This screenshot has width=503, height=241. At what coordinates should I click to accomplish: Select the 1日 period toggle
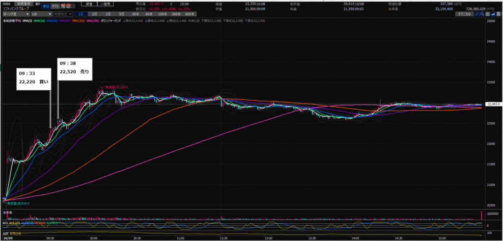pyautogui.click(x=82, y=14)
